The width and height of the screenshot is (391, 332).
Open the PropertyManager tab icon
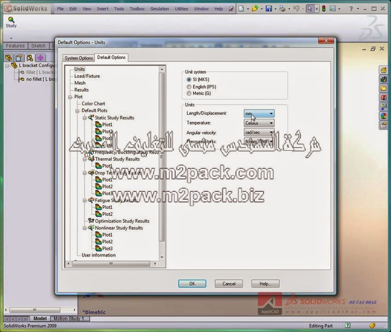point(19,58)
